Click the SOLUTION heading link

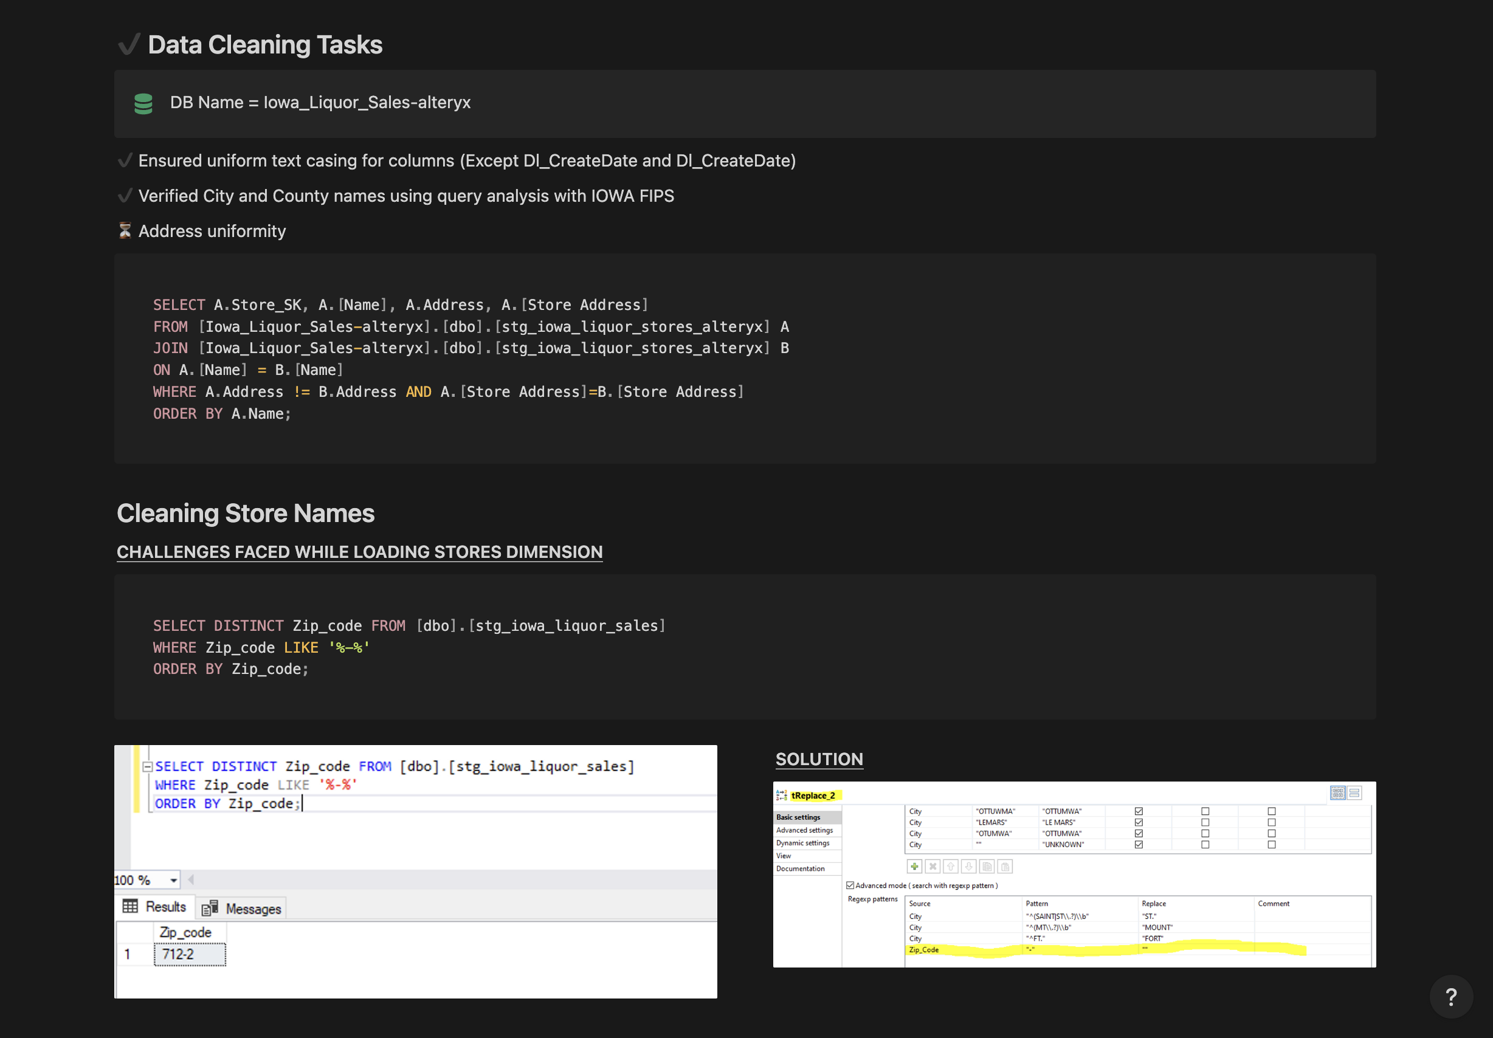click(x=819, y=759)
